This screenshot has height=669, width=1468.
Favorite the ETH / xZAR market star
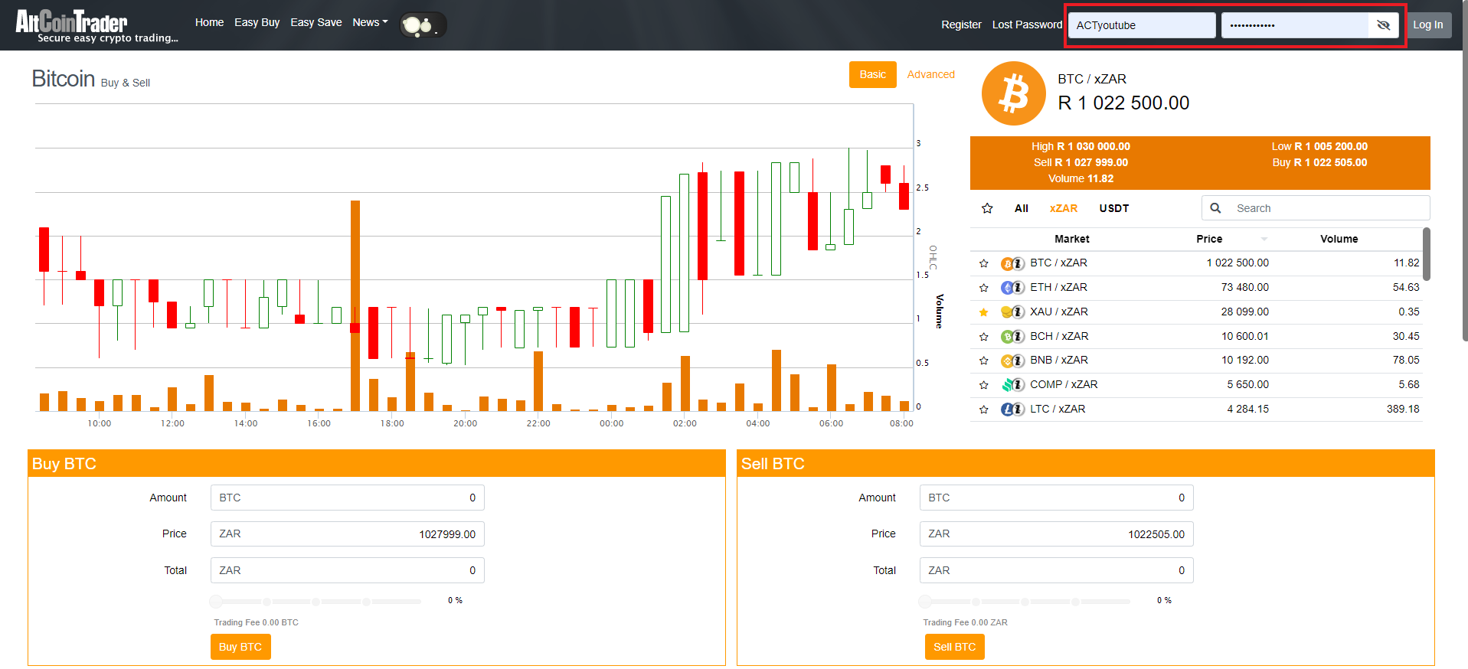[x=984, y=288]
